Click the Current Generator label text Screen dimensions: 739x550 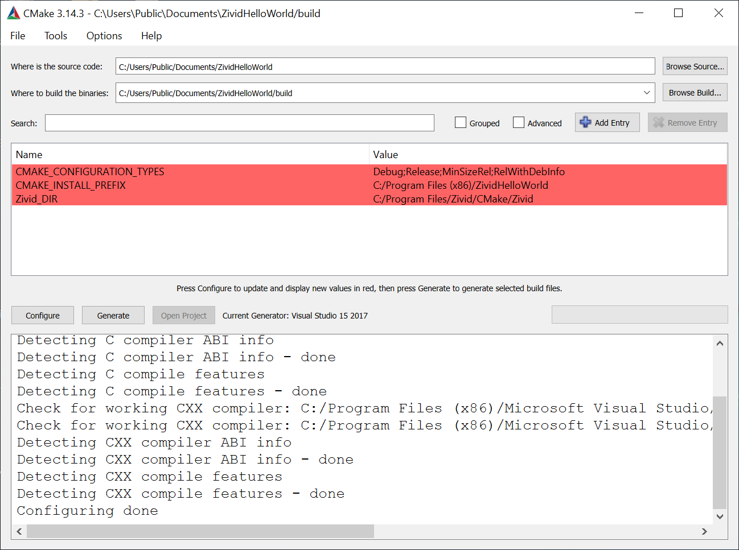pos(295,316)
